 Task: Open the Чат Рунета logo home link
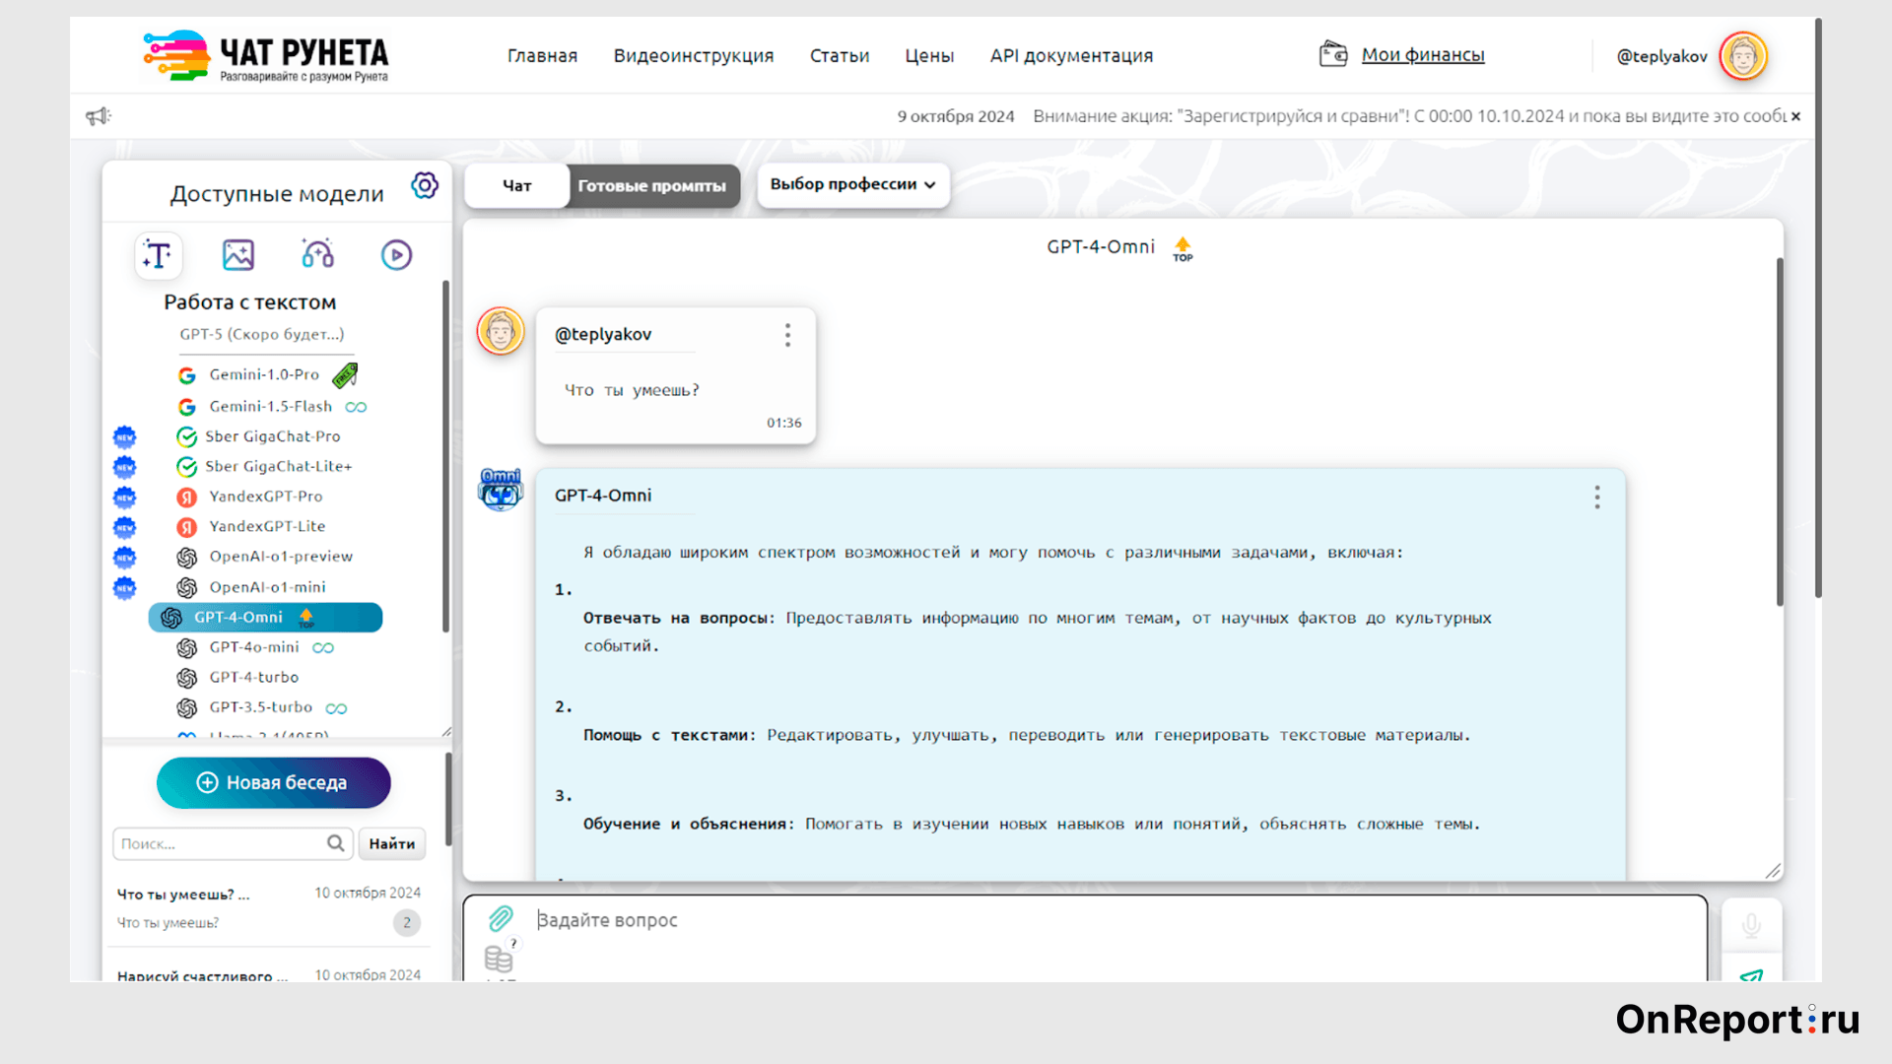266,55
